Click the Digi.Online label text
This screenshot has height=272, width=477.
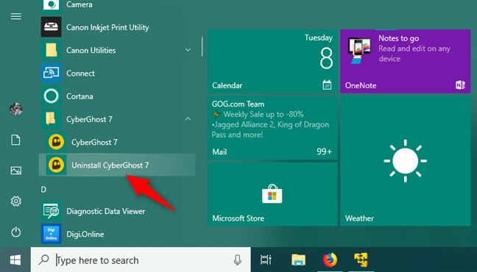point(85,235)
